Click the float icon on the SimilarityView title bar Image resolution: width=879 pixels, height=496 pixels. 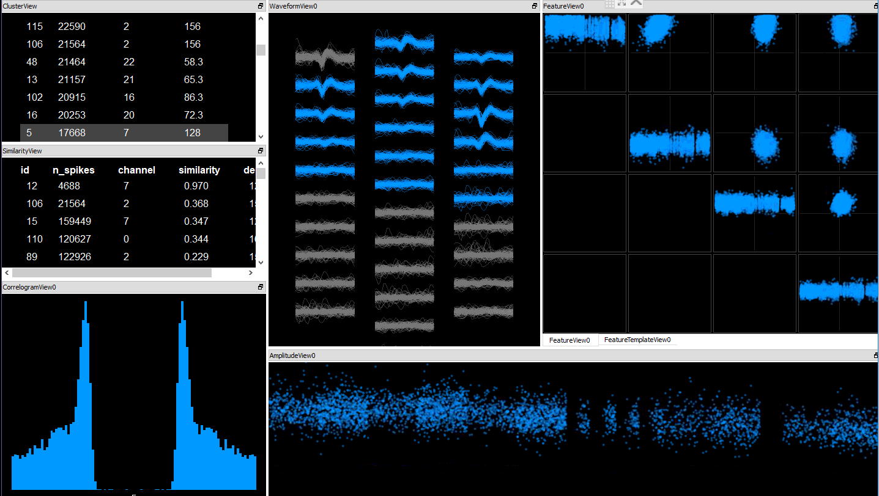click(260, 151)
